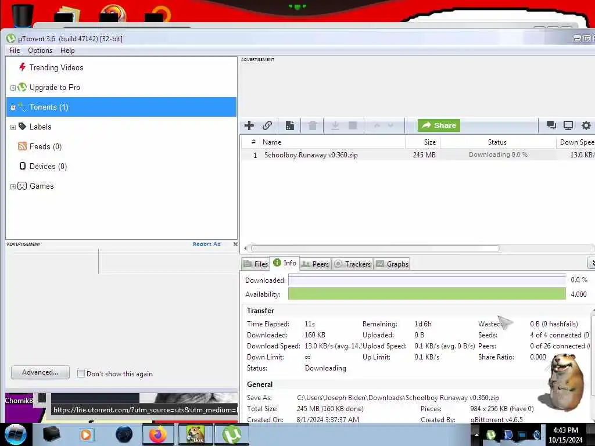Screen dimensions: 595x446
Task: Click uTorrent icon in system tray
Action: point(491,434)
